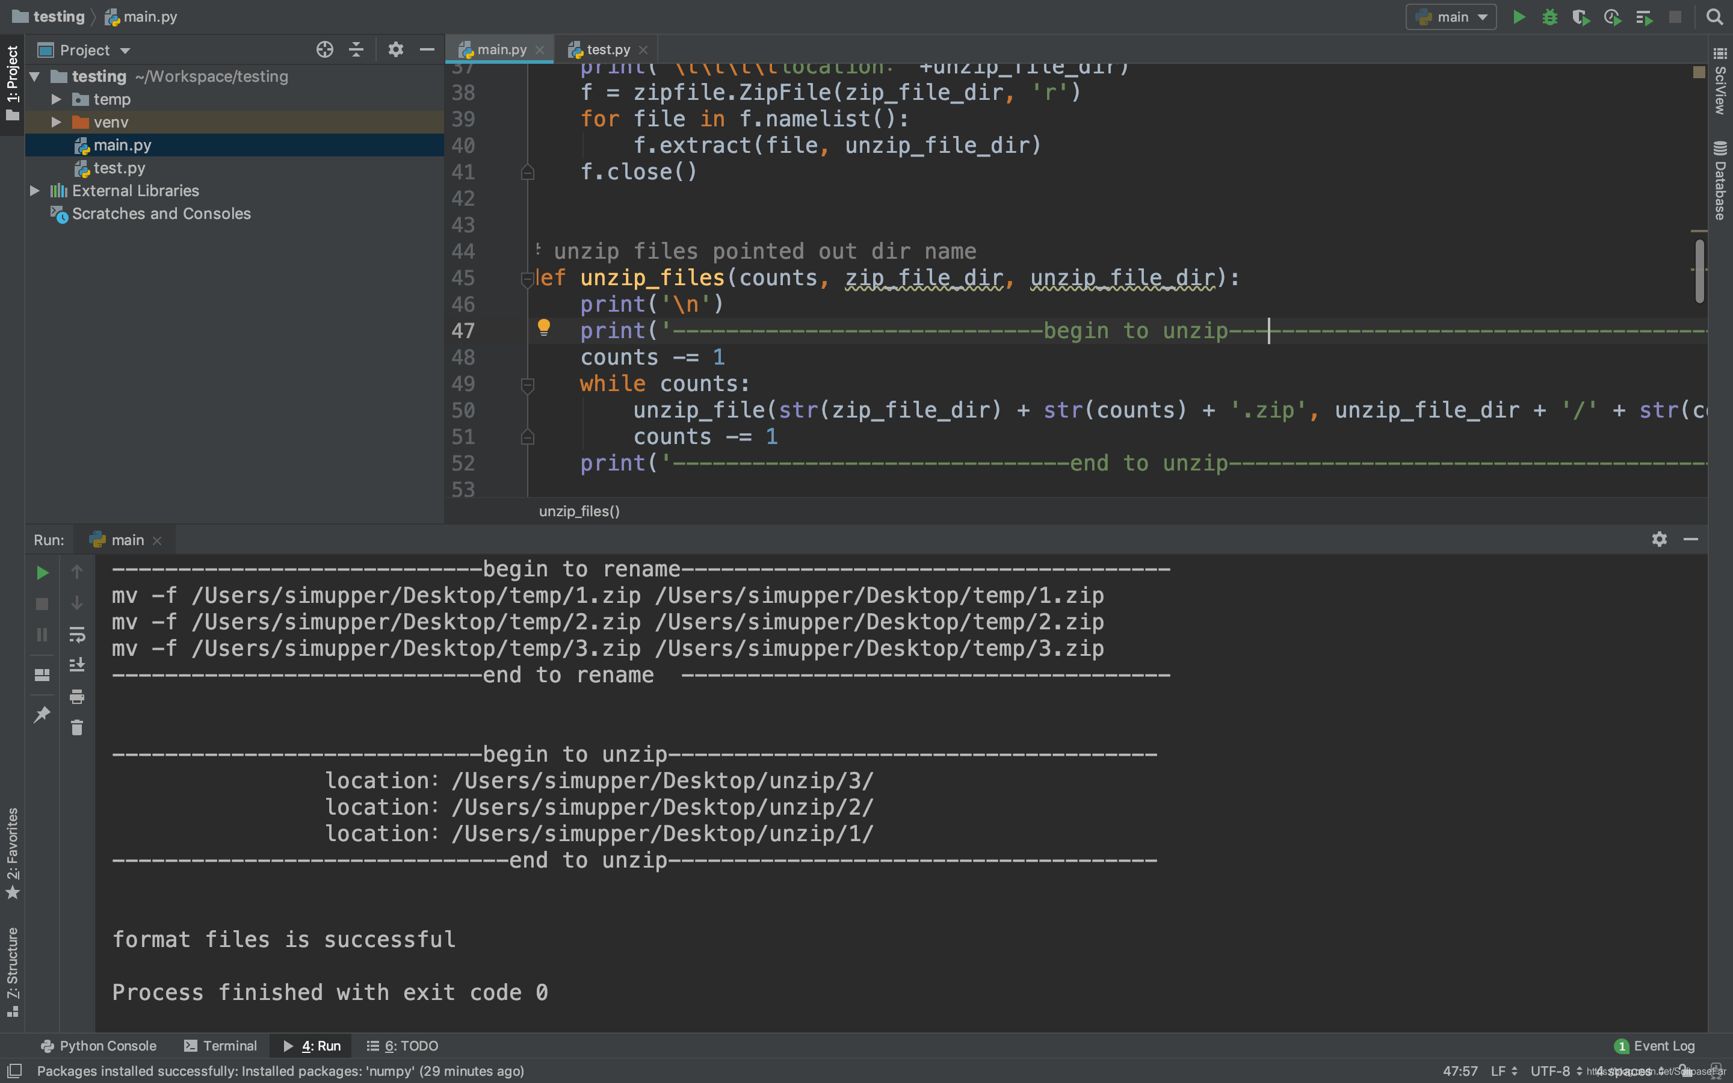Click the stop square in Run panel sidebar
The image size is (1733, 1083).
[x=42, y=604]
